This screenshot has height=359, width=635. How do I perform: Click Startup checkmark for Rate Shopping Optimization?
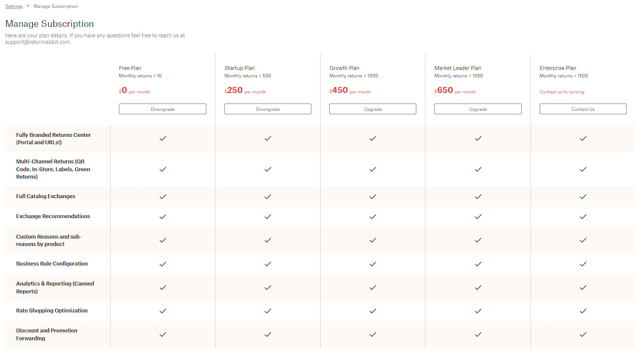click(268, 311)
